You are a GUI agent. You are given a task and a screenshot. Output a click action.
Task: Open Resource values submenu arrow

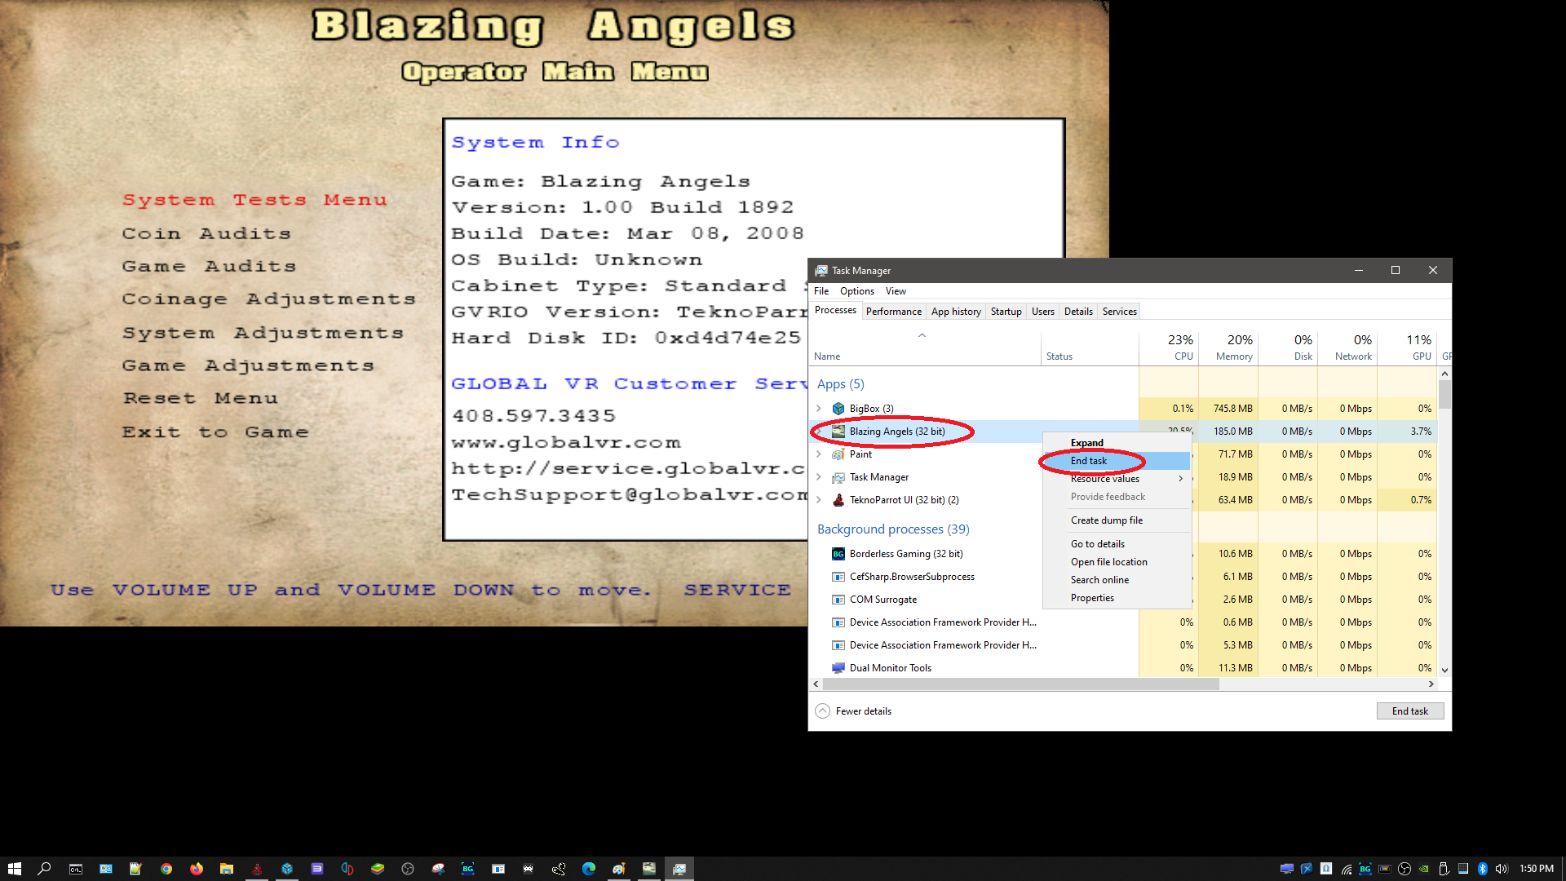point(1180,479)
